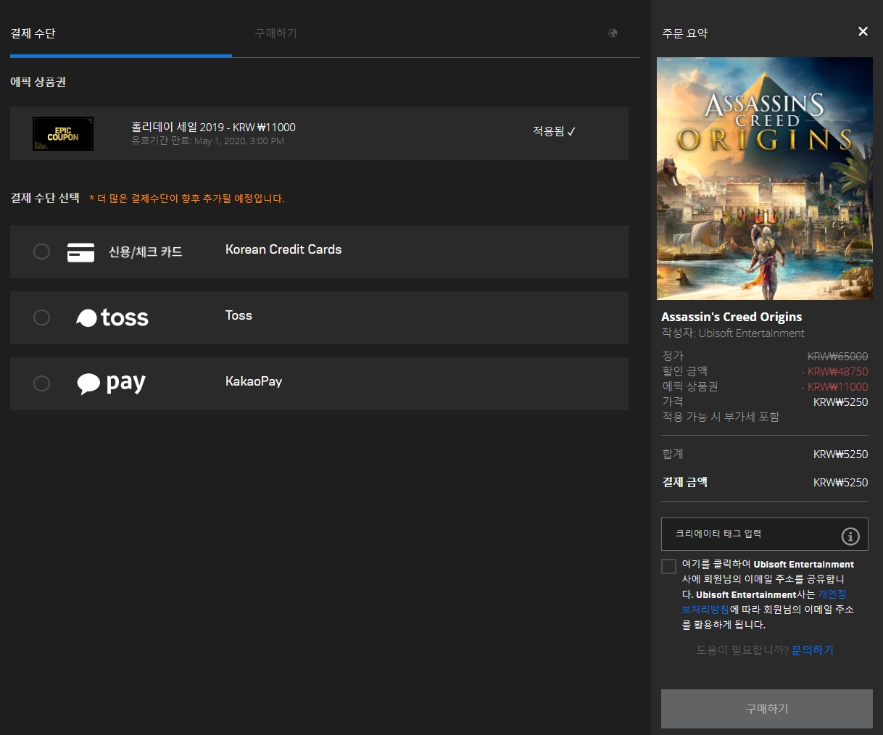The height and width of the screenshot is (735, 883).
Task: Click the 결제 금액 total label
Action: [x=685, y=482]
